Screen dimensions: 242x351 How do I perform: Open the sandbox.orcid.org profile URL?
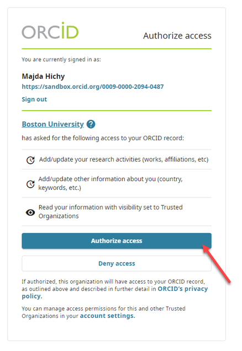[x=93, y=87]
